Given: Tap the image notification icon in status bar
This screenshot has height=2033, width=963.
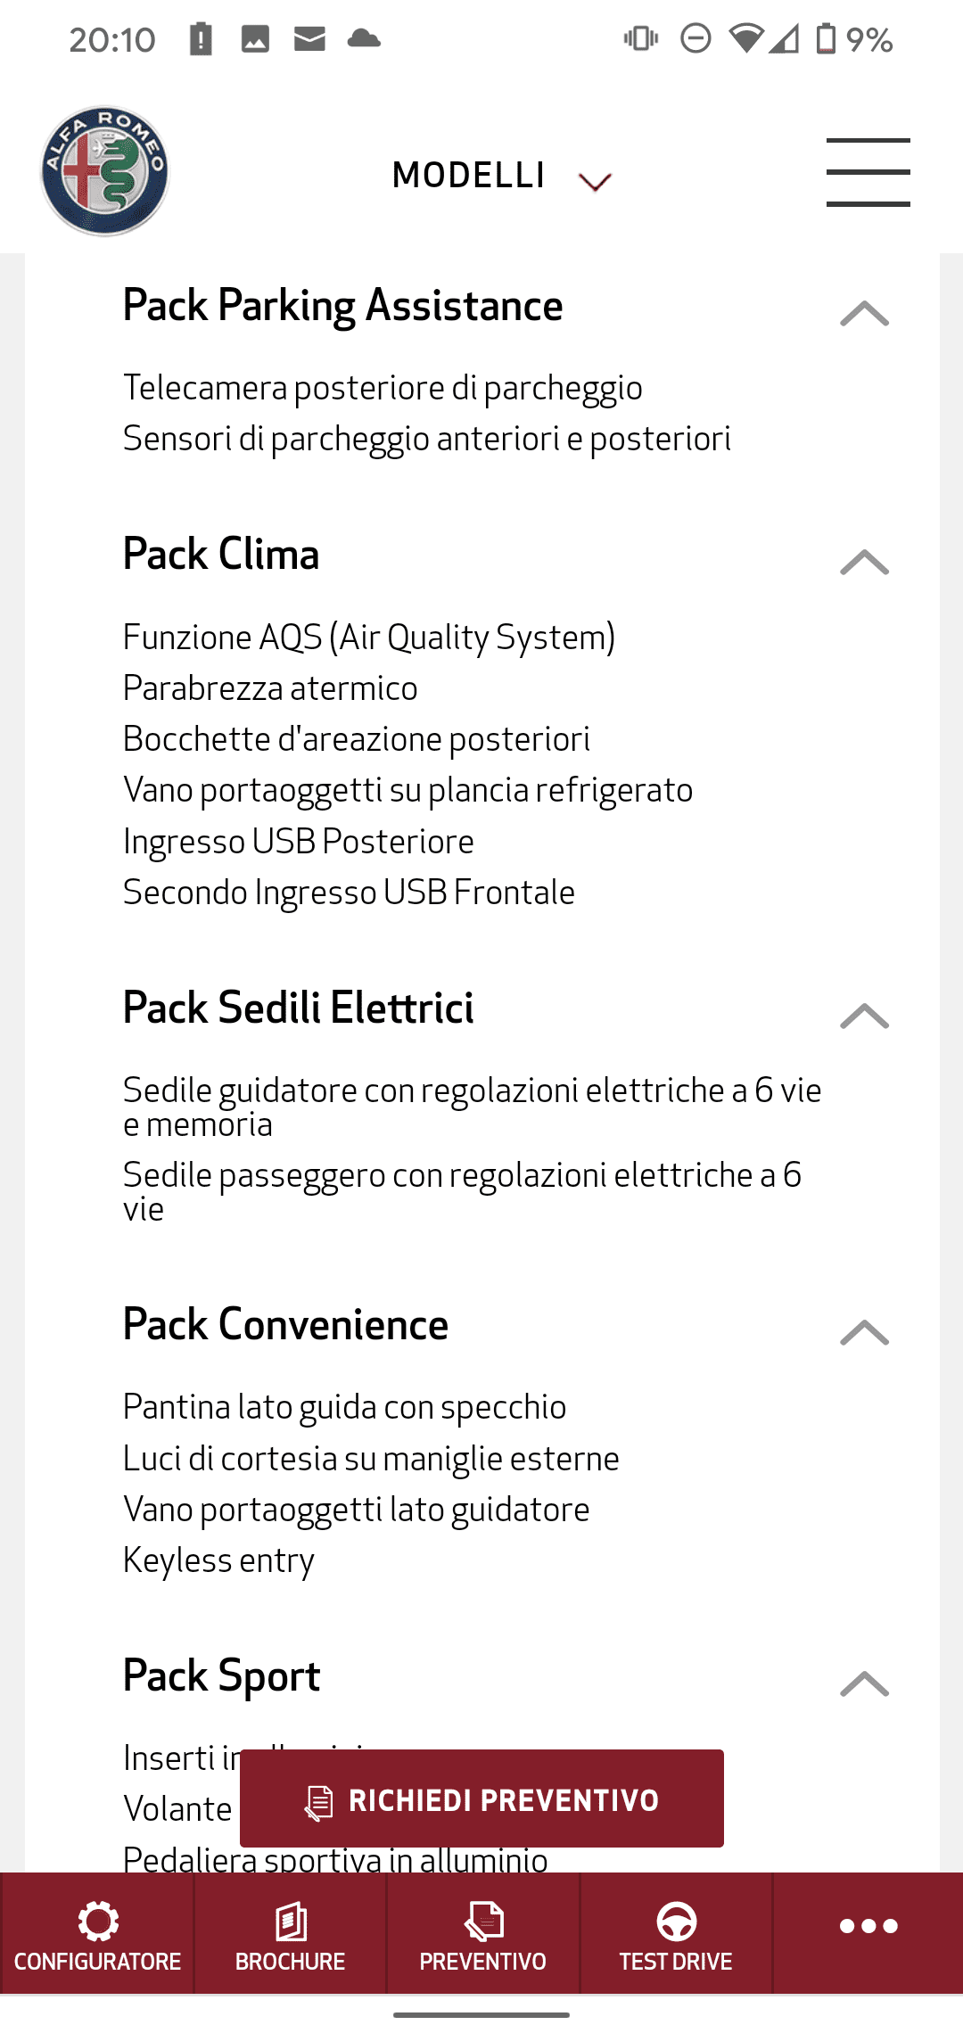Looking at the screenshot, I should click(255, 39).
